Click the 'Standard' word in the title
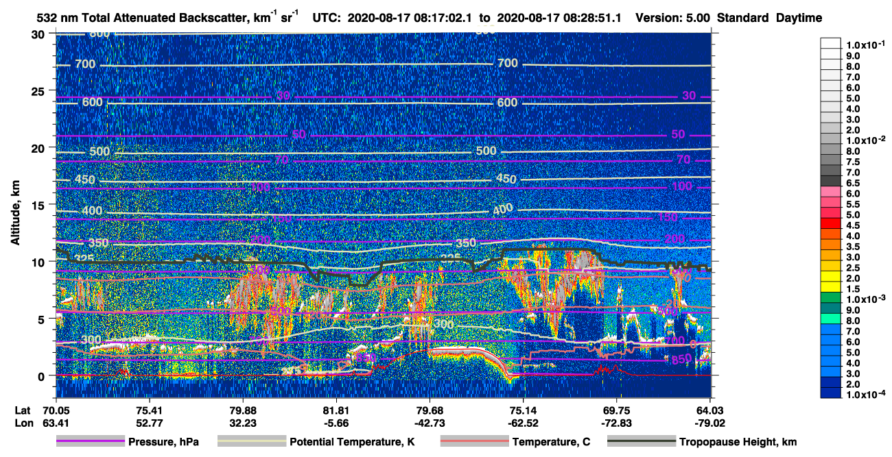892x457 pixels. pos(744,18)
